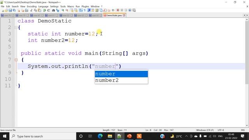Create a new document with New icon
Screen dimensions: 249x140
[x=3, y=10]
